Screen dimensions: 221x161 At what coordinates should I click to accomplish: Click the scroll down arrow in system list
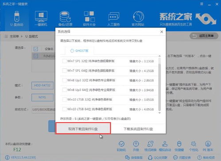click(x=159, y=113)
